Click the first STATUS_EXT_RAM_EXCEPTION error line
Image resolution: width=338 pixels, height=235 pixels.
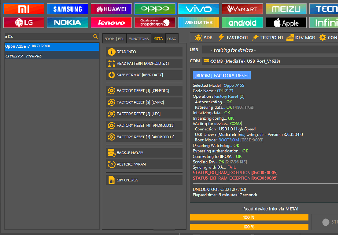pyautogui.click(x=235, y=173)
